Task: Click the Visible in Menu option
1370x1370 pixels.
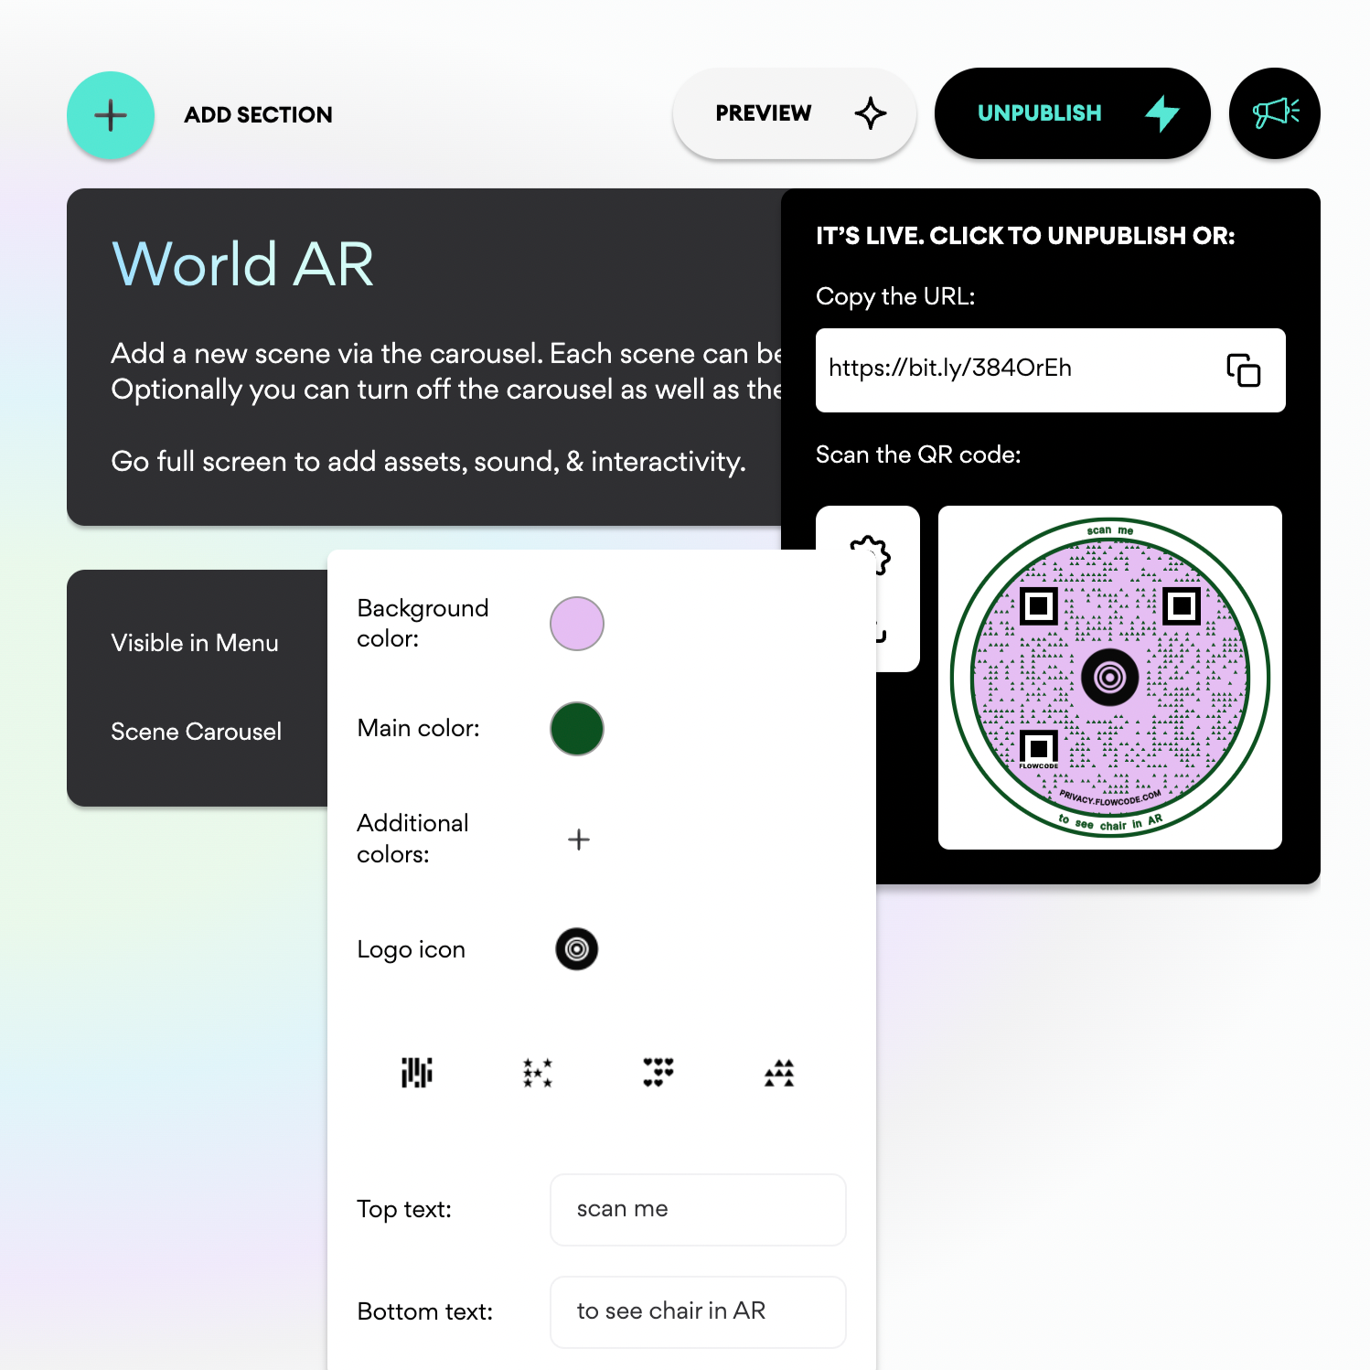Action: pos(195,643)
